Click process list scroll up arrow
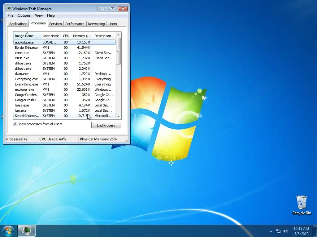The image size is (317, 237). (119, 35)
